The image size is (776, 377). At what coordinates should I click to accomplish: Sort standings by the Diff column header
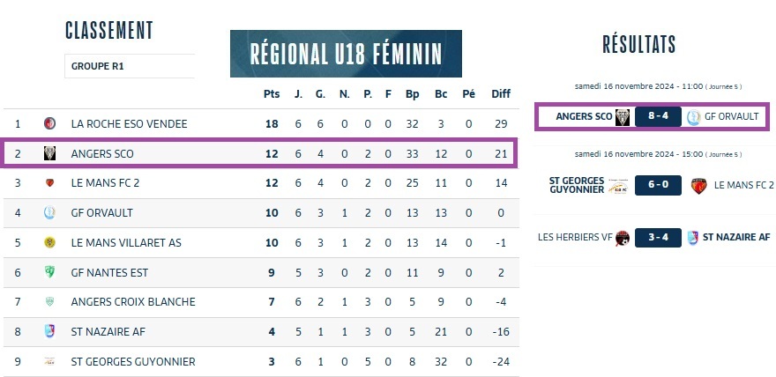click(x=501, y=94)
